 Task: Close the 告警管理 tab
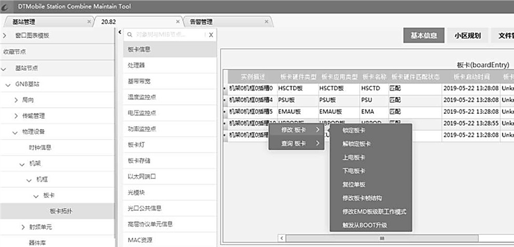(266, 22)
